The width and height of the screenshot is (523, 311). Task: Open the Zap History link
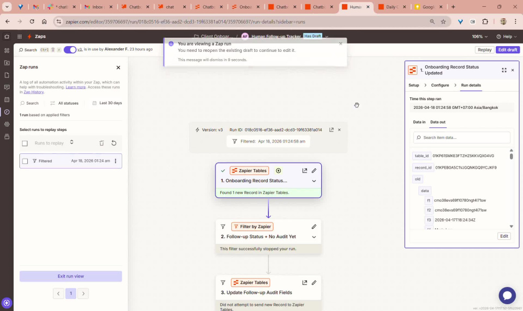(x=33, y=92)
